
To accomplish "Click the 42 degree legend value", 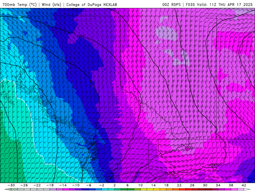I will 244,185.
